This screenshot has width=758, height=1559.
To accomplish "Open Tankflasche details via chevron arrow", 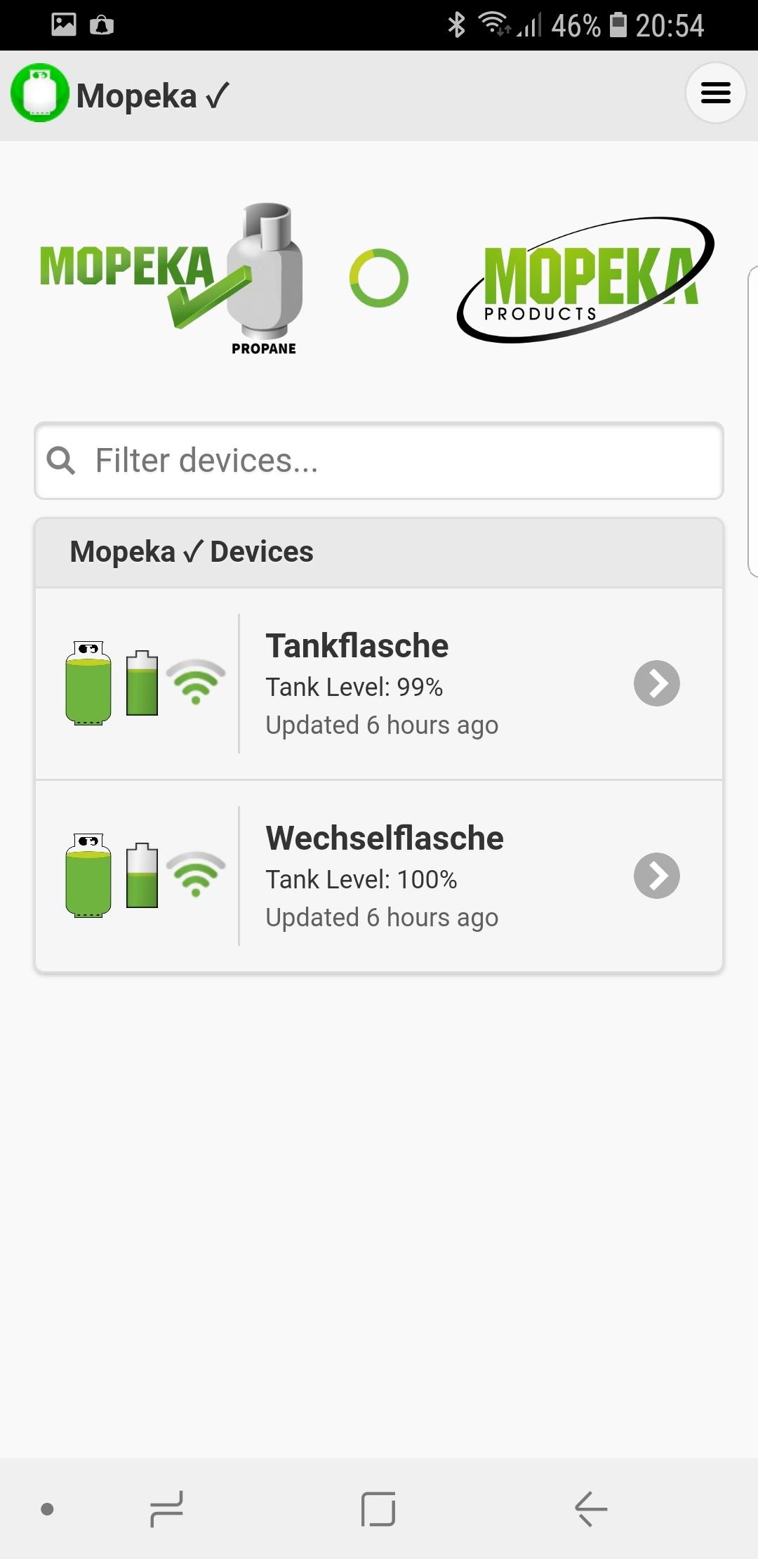I will coord(656,683).
